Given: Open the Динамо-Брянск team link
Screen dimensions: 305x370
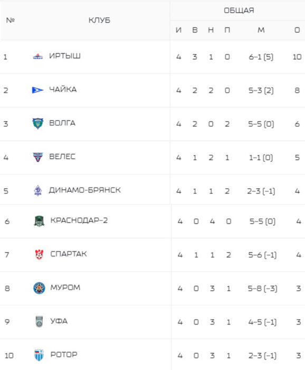Looking at the screenshot, I should pos(85,190).
